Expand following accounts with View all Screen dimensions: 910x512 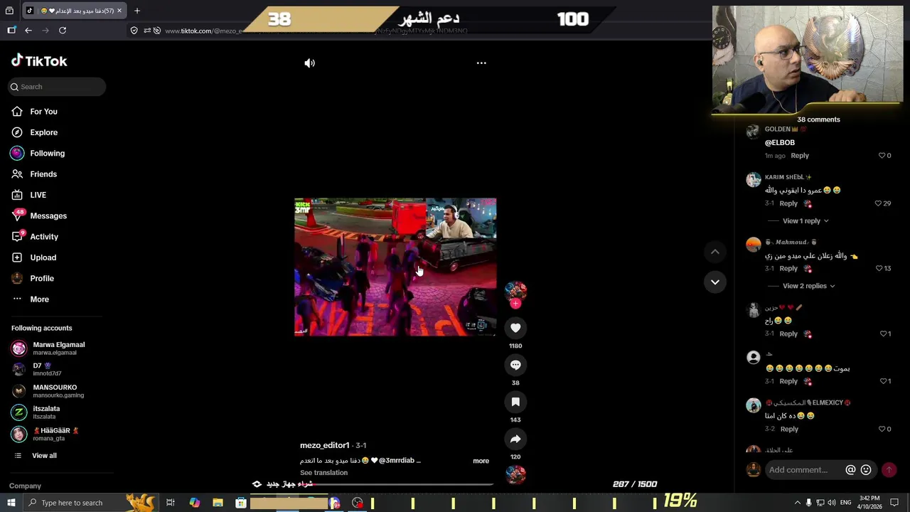click(44, 456)
